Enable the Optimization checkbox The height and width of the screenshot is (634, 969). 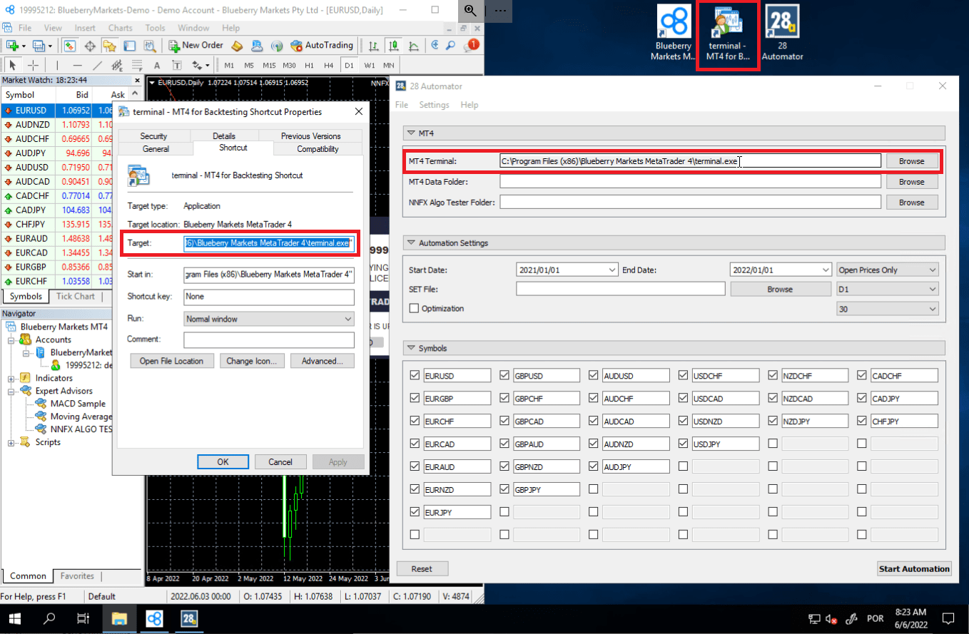pyautogui.click(x=415, y=309)
